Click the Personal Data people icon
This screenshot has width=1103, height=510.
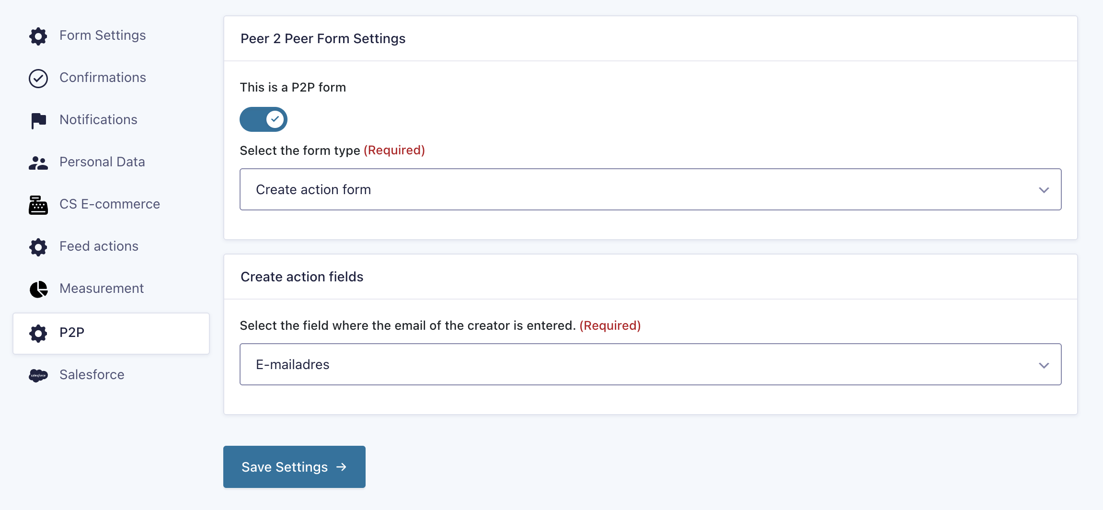point(38,163)
